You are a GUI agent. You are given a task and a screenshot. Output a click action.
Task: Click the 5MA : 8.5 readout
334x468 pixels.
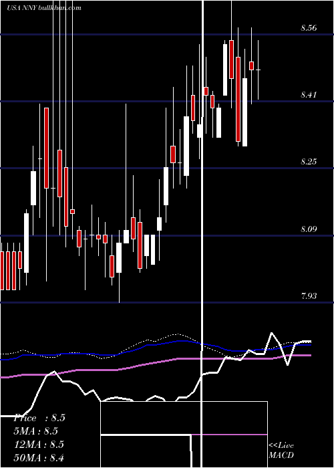click(x=36, y=431)
